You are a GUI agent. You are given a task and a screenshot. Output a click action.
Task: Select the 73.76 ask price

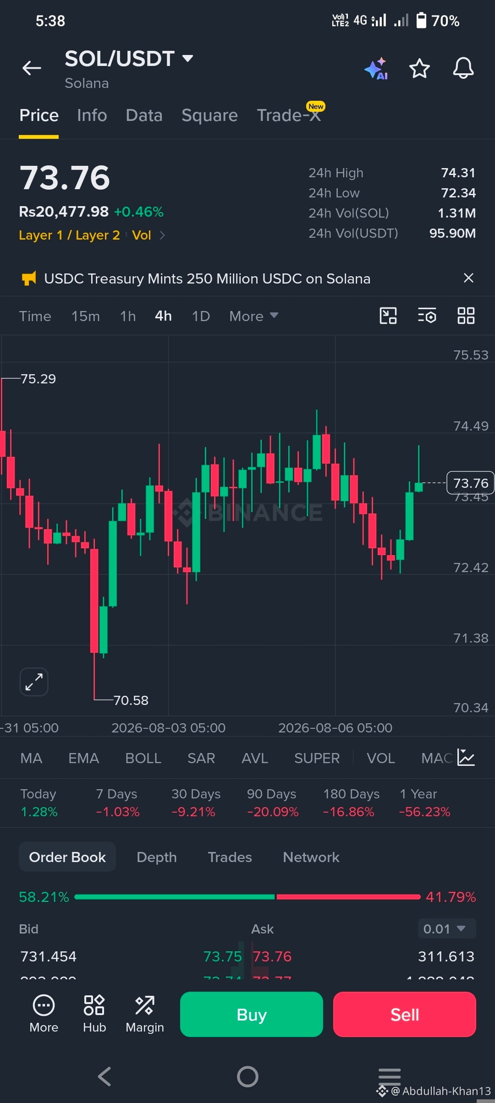tap(272, 956)
